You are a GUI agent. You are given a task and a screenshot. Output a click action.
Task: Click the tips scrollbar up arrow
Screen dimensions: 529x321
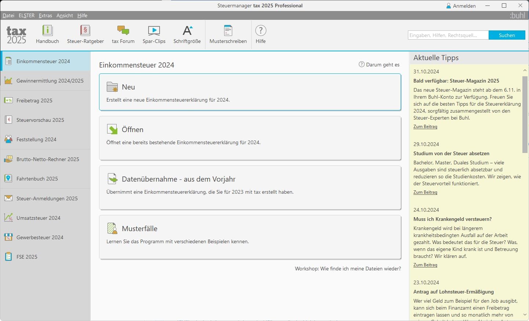coord(525,70)
